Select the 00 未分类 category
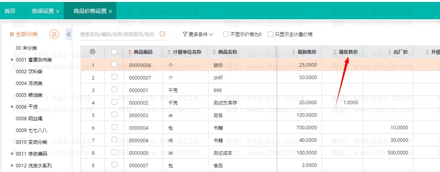 [x=26, y=48]
